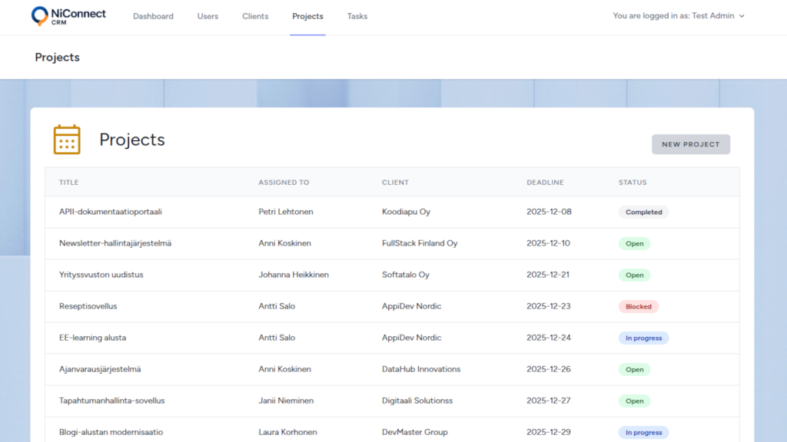Open project Newsletter-hallintajärjestelmä

click(x=115, y=243)
